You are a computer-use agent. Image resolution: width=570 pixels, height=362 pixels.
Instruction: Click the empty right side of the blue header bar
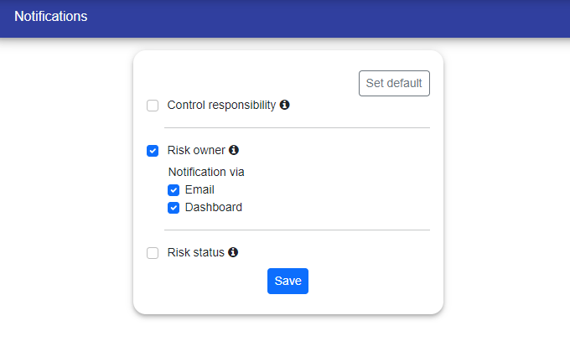pyautogui.click(x=419, y=18)
